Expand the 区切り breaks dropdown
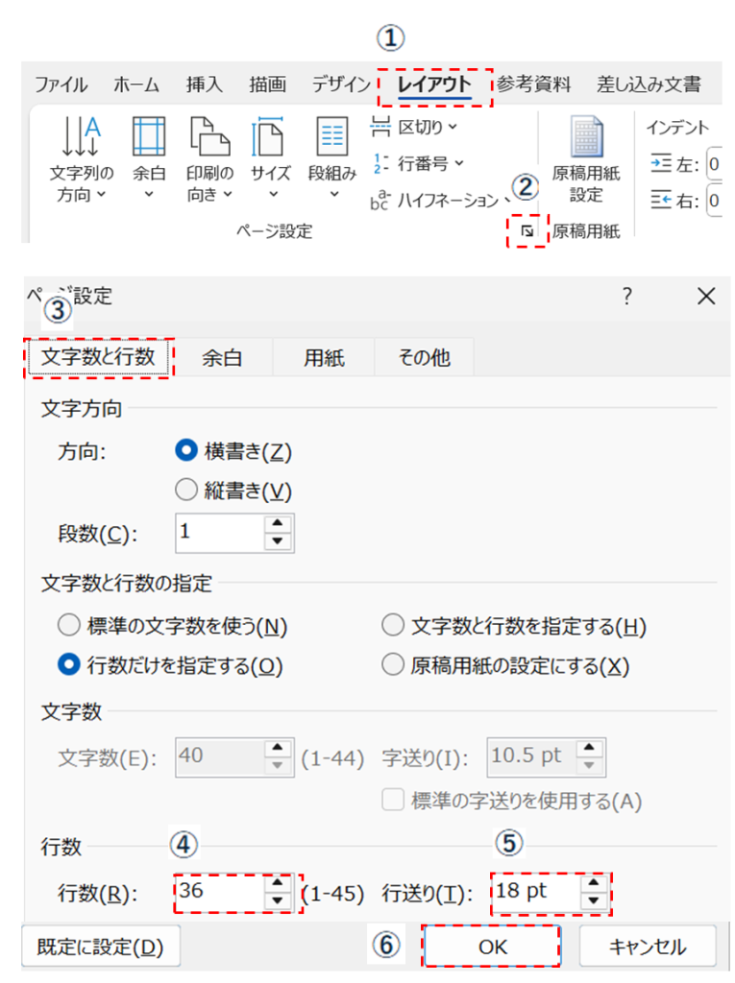Screen dimensions: 735x983 tap(416, 127)
